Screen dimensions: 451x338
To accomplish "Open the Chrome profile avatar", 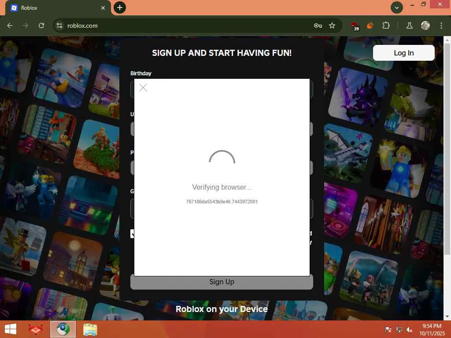I will coord(425,26).
